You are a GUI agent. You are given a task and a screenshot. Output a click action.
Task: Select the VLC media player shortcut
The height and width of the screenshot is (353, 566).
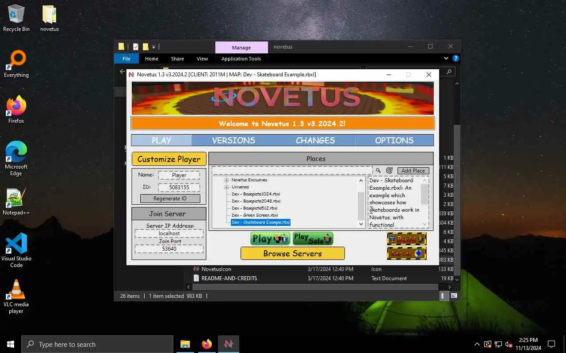(16, 297)
